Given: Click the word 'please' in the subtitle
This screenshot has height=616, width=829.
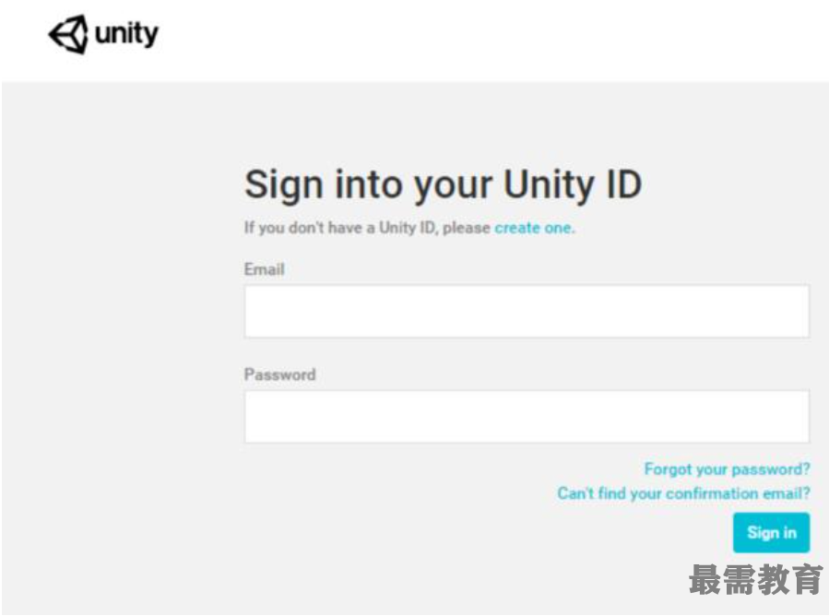Looking at the screenshot, I should pos(467,228).
